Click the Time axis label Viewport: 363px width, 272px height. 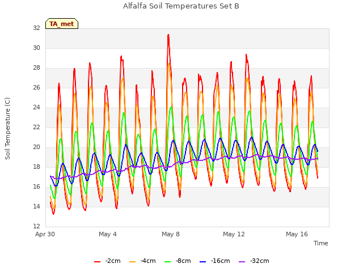tap(321, 243)
